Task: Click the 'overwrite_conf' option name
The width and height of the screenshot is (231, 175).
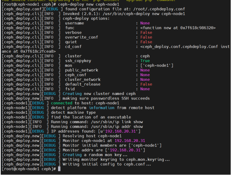Action: click(81, 37)
